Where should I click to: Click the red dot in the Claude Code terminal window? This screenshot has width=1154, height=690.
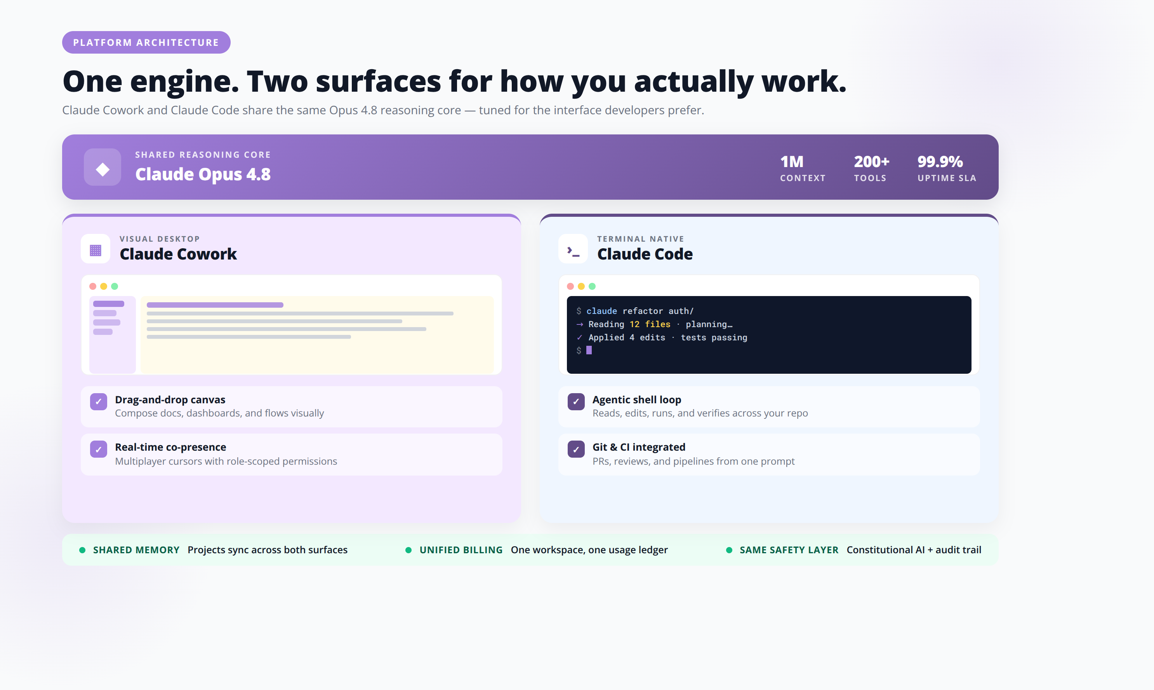point(570,286)
